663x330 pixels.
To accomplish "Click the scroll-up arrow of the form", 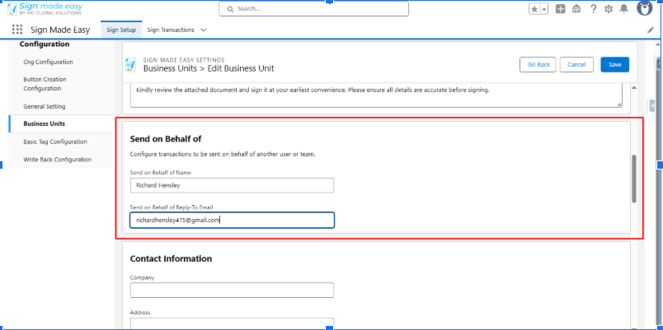I will pos(634,87).
